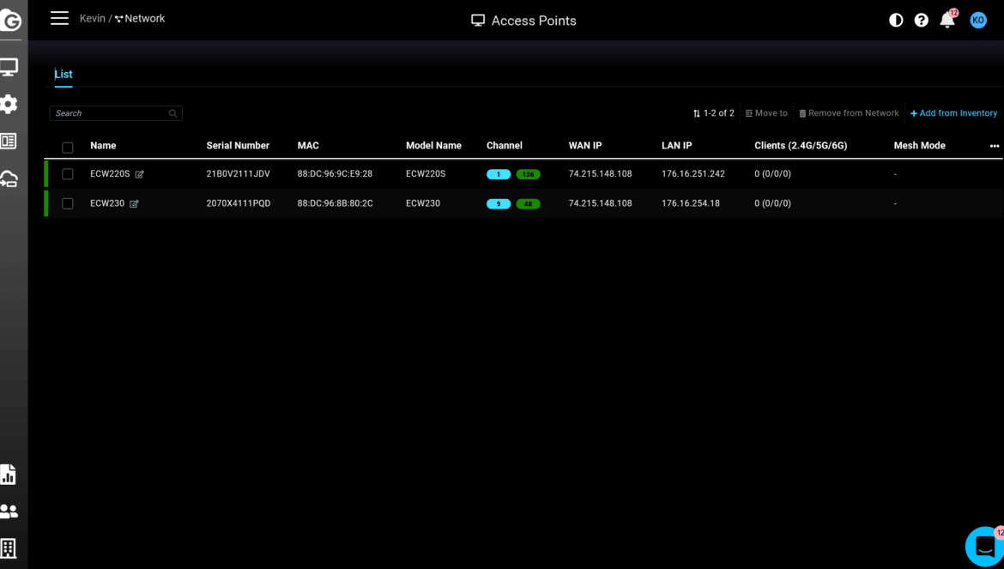Click 5G channel 136 badge for ECW220S
Image resolution: width=1004 pixels, height=569 pixels.
click(x=529, y=174)
